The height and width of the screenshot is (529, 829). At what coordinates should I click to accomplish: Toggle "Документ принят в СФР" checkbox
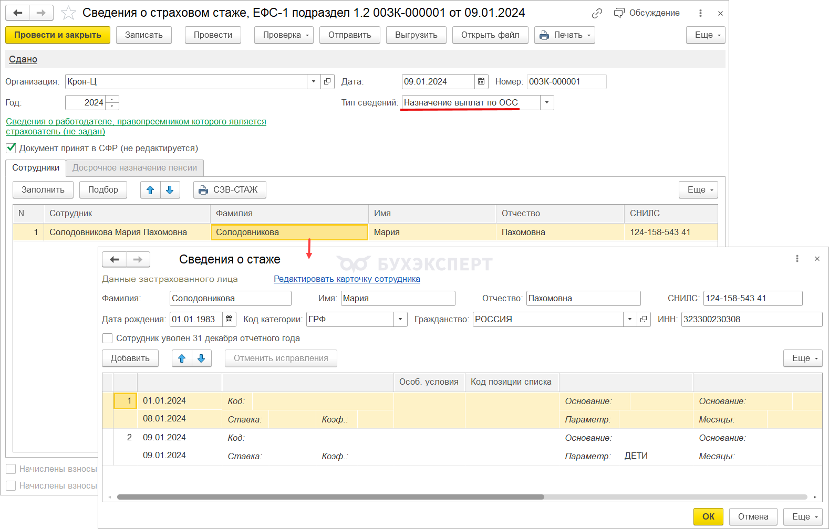point(11,148)
